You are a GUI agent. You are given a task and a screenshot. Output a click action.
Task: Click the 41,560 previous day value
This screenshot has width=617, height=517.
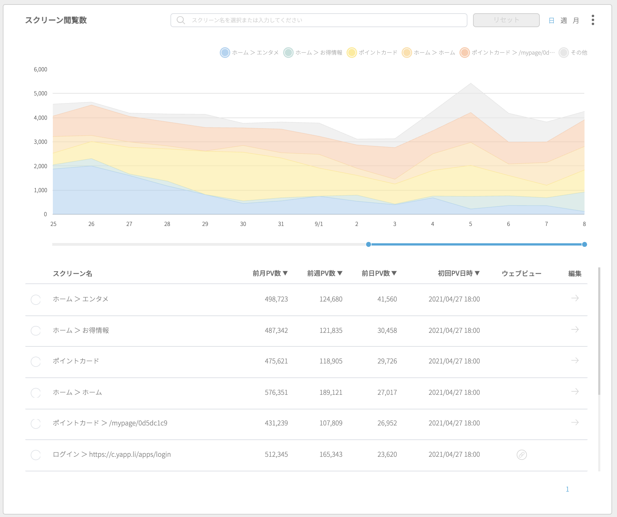[387, 299]
